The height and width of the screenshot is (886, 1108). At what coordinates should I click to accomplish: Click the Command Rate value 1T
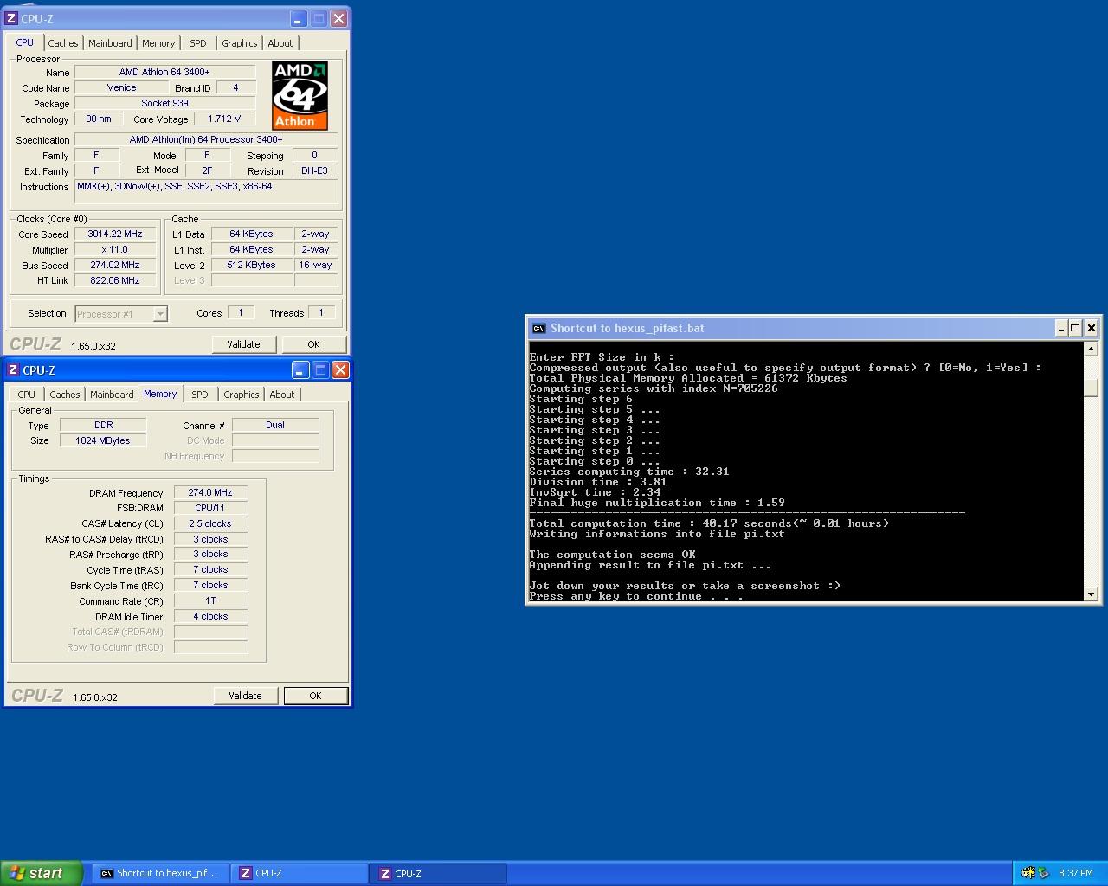[x=210, y=600]
